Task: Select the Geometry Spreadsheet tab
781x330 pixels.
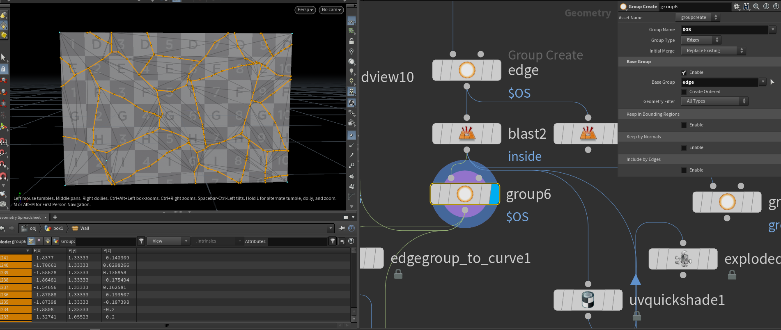Action: [x=21, y=218]
